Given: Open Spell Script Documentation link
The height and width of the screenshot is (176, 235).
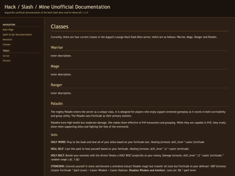Looking at the screenshot, I should point(17,35).
